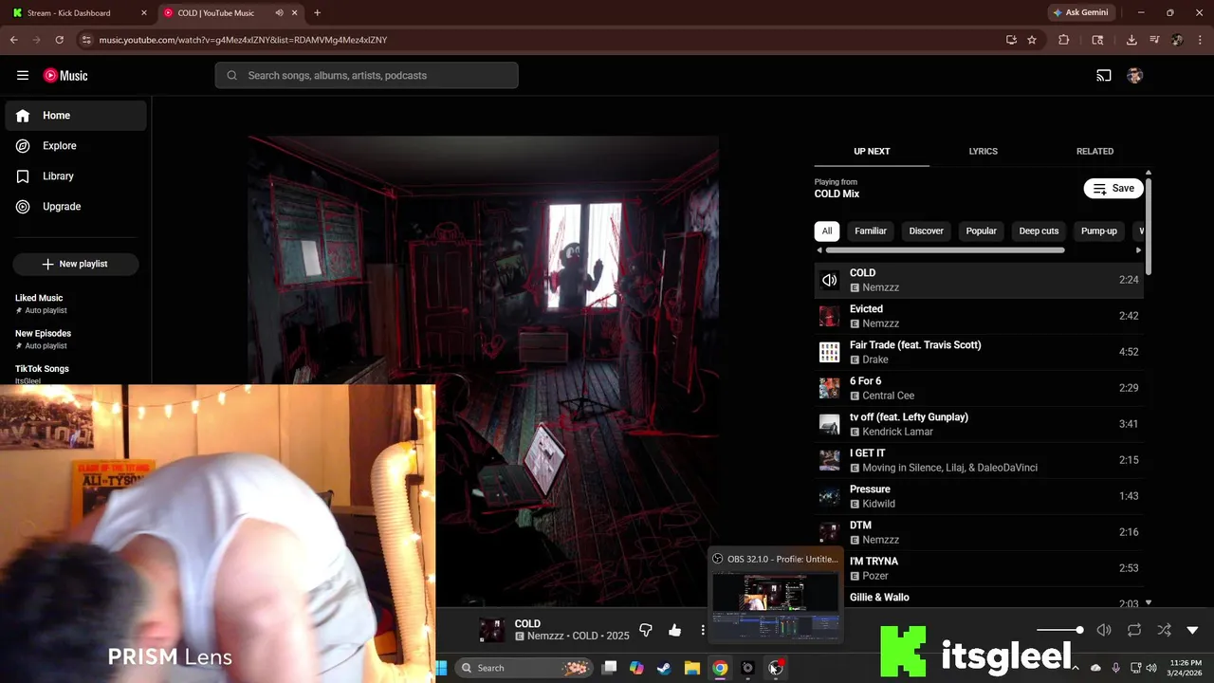Open artist Kendrick Lamar link in queue
The height and width of the screenshot is (683, 1214).
(x=897, y=432)
